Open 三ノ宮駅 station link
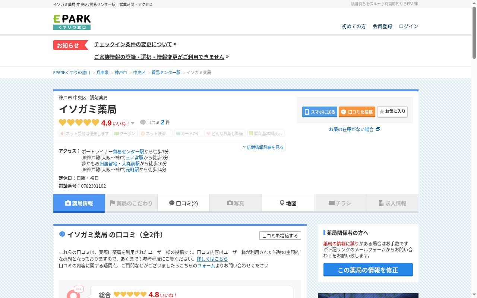477x298 pixels. [135, 158]
